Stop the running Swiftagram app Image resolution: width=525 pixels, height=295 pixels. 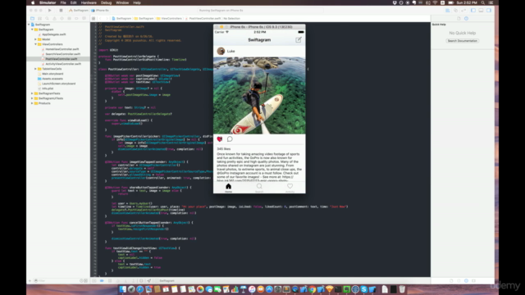click(x=61, y=11)
